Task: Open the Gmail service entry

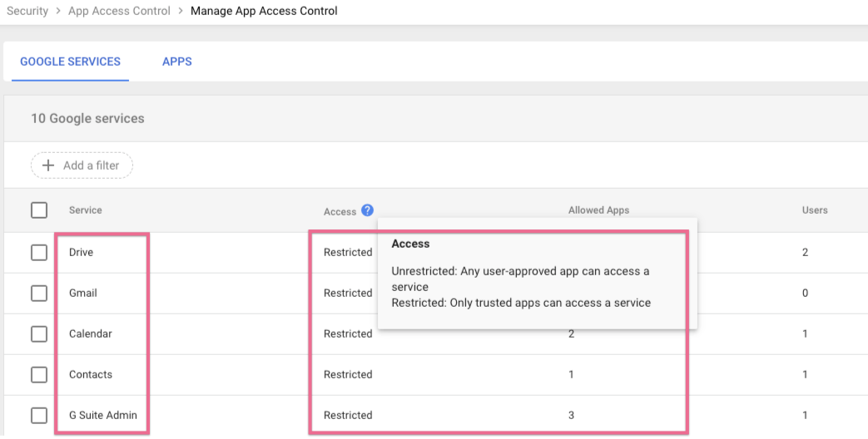Action: pyautogui.click(x=83, y=293)
